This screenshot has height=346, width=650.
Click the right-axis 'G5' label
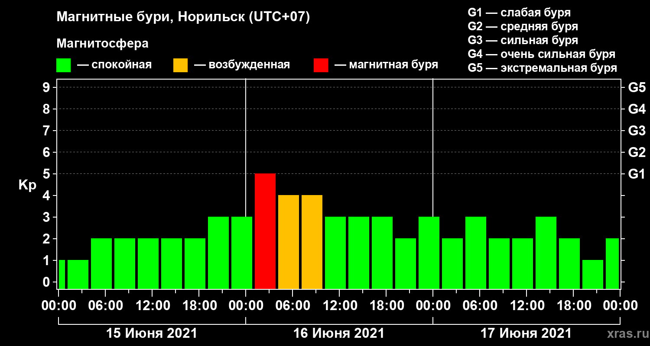pos(637,87)
